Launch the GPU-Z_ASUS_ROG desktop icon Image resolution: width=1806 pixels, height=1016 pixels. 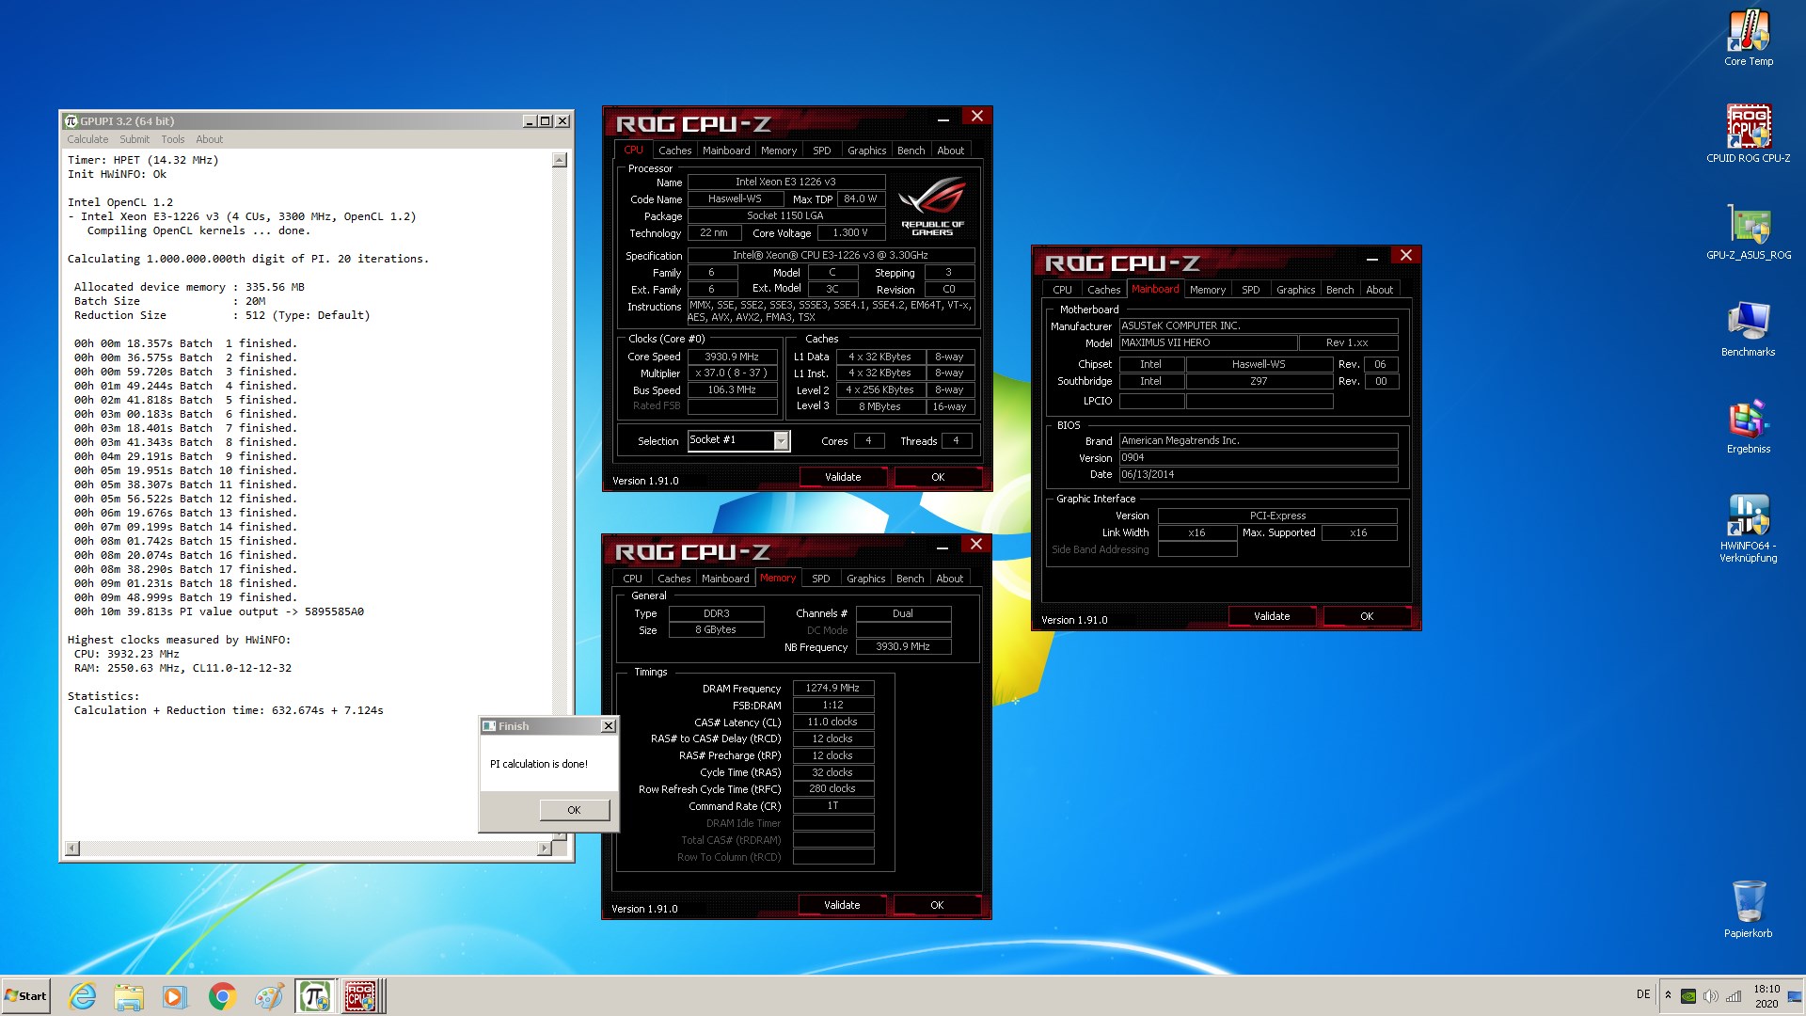click(1749, 231)
